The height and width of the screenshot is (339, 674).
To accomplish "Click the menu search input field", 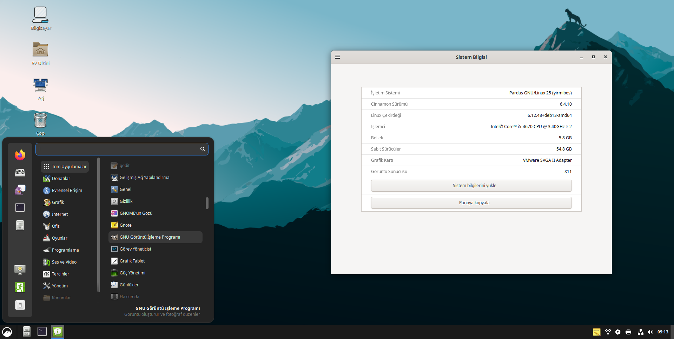I will tap(119, 149).
